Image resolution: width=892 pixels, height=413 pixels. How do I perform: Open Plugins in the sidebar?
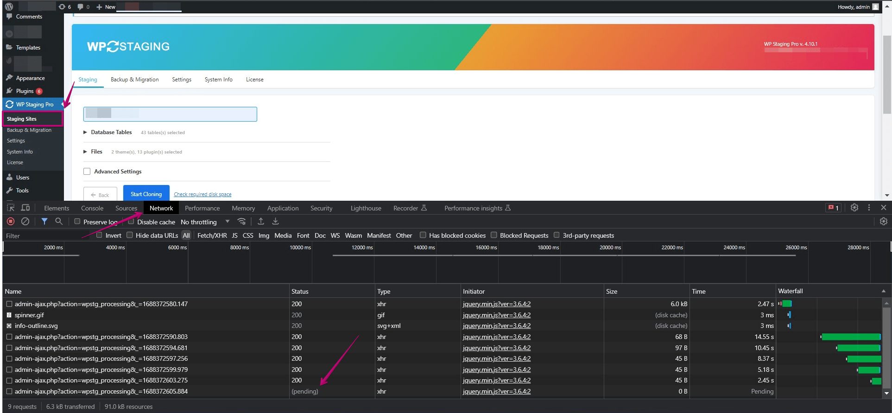25,91
